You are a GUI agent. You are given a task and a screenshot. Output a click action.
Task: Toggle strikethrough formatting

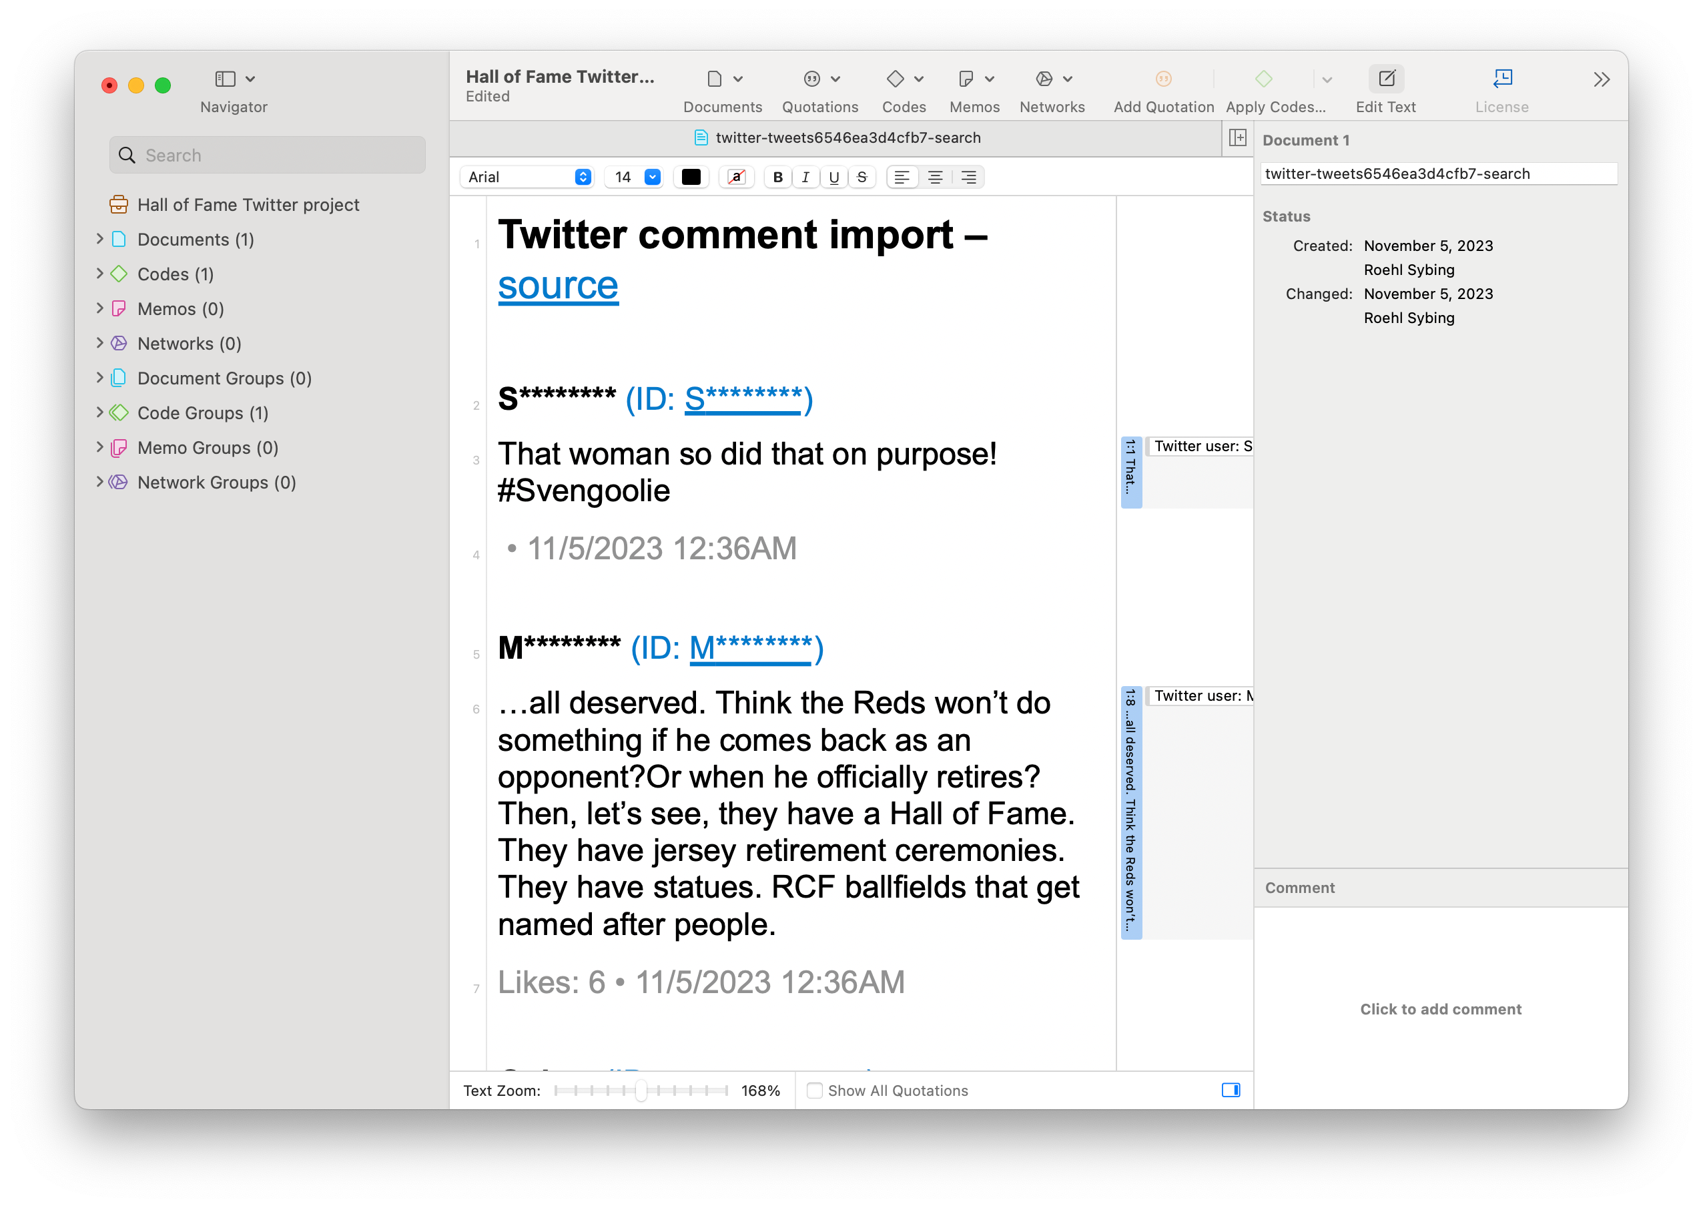tap(862, 177)
